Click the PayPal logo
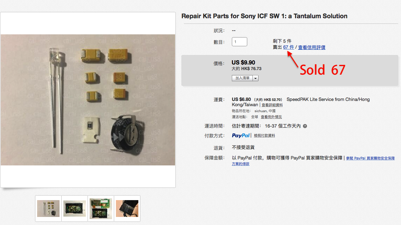The height and width of the screenshot is (225, 401). tap(241, 135)
